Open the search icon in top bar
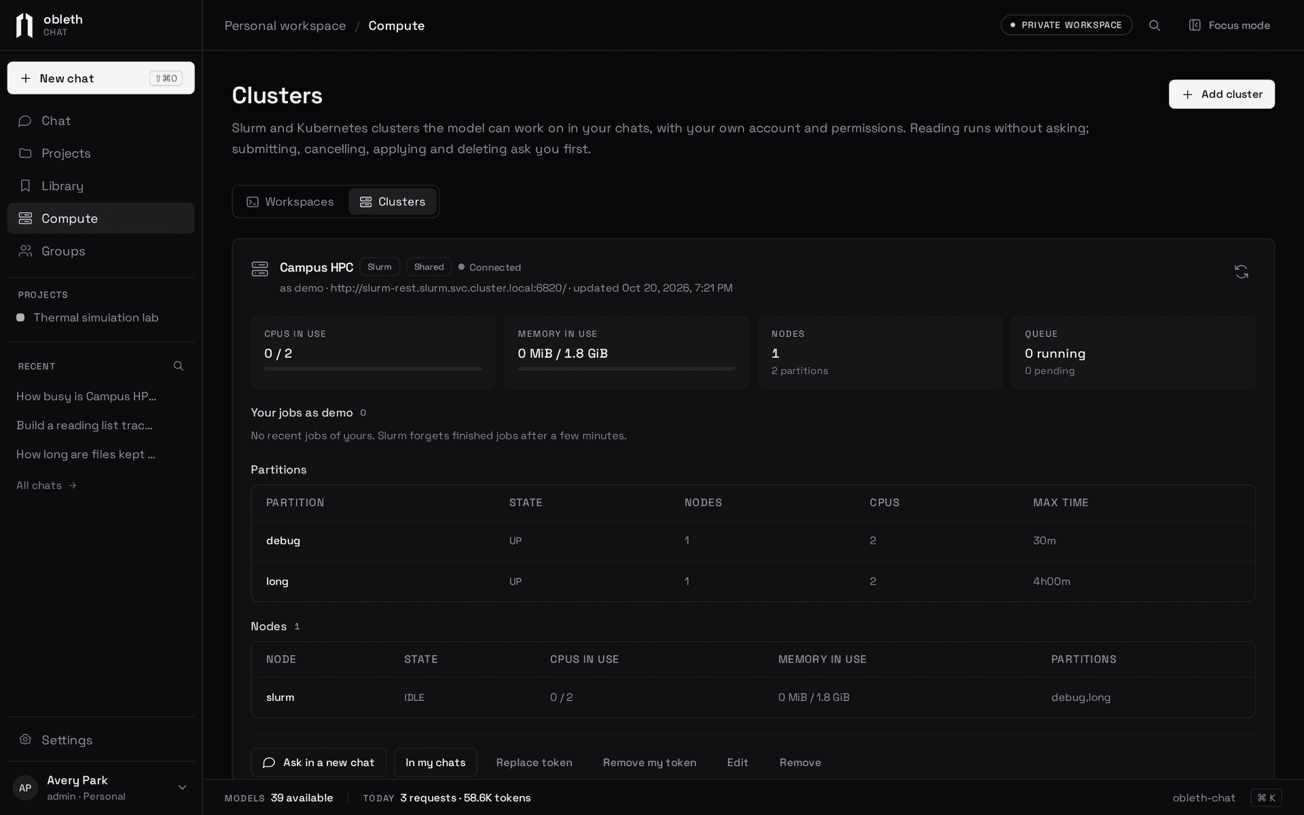Viewport: 1304px width, 815px height. pyautogui.click(x=1155, y=25)
